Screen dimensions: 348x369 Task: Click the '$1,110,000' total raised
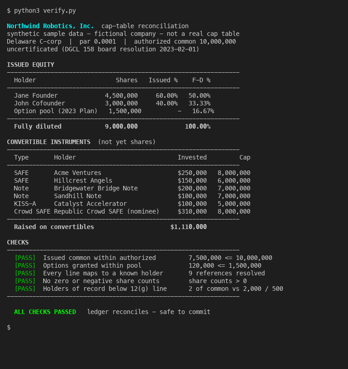189,227
